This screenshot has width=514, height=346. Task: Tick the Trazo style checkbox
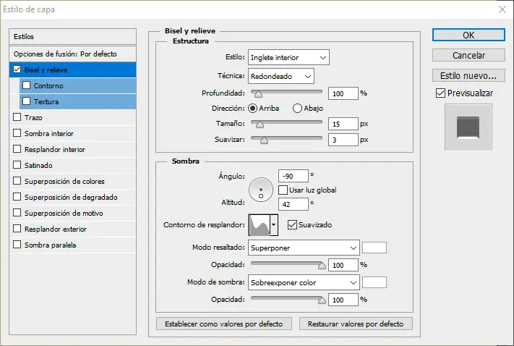[17, 117]
